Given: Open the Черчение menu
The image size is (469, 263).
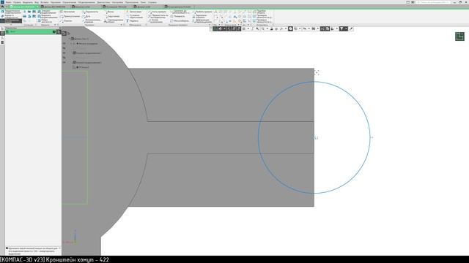Looking at the screenshot, I should click(56, 2).
